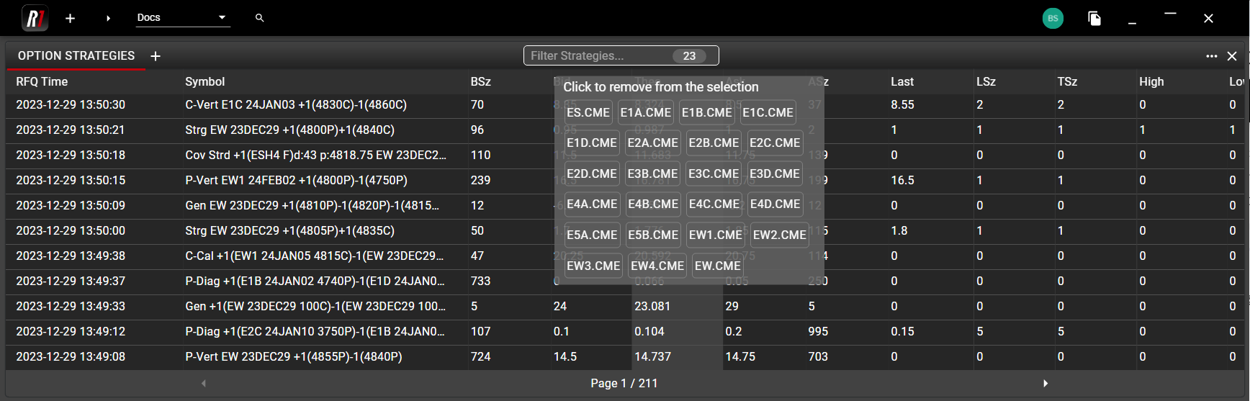Switch to the OPTION STRATEGIES tab
Image resolution: width=1250 pixels, height=401 pixels.
coord(76,56)
